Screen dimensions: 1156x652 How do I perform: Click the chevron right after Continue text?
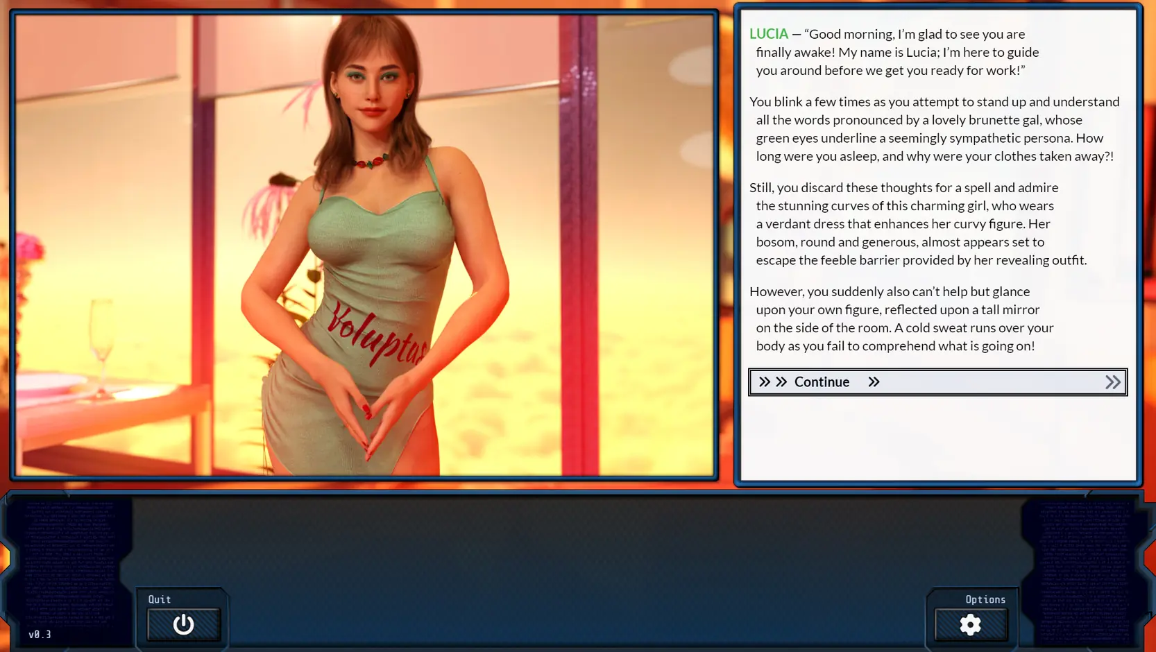pos(874,382)
